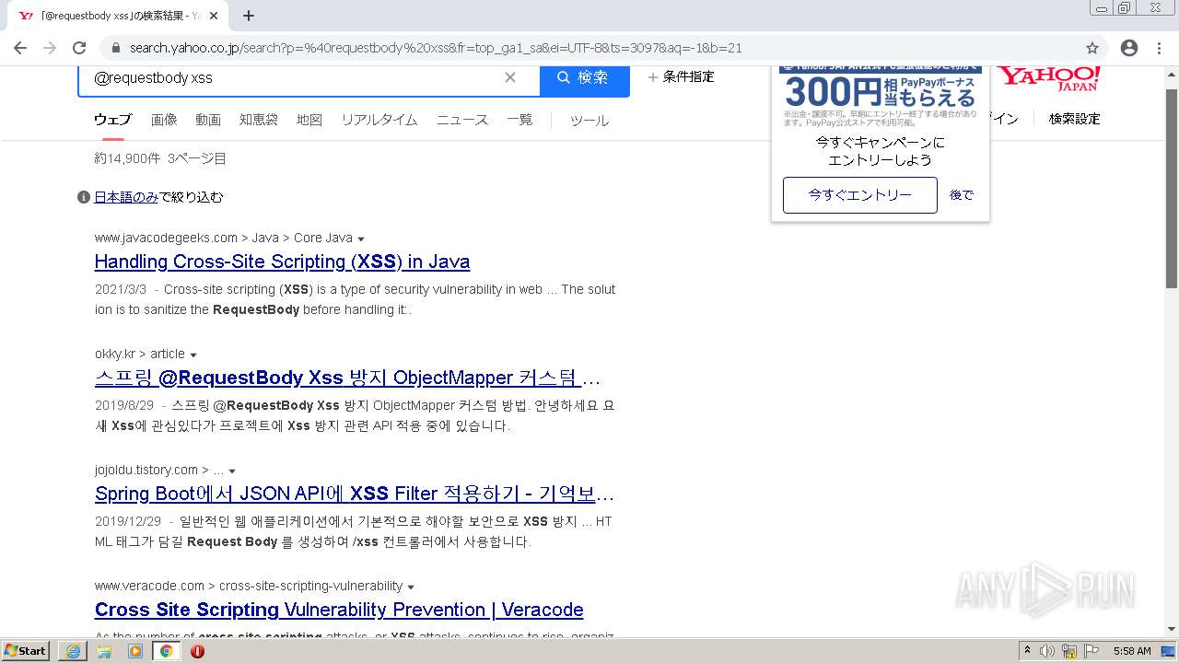
Task: Open media player taskbar icon
Action: coord(135,651)
